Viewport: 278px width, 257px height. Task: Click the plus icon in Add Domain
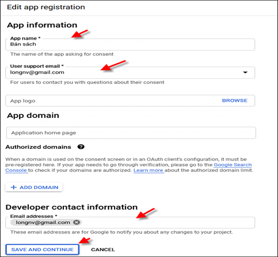(13, 187)
